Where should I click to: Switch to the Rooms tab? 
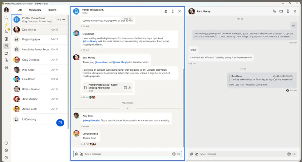pos(53,10)
